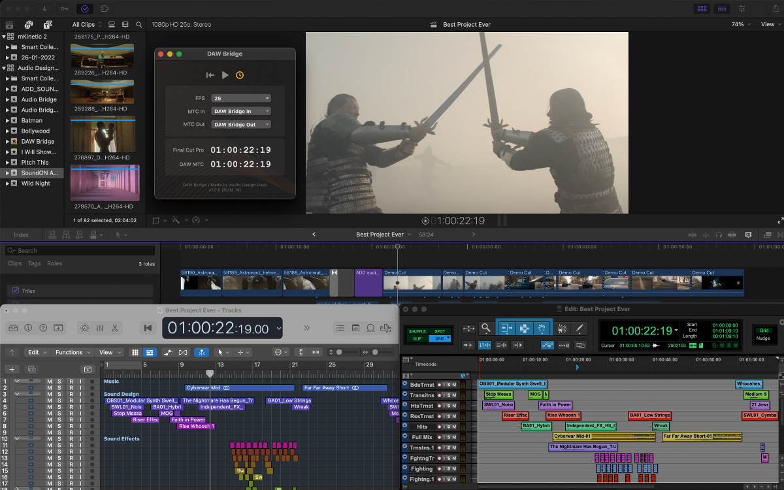Toggle the Titles role checkbox
The height and width of the screenshot is (490, 784).
[16, 291]
